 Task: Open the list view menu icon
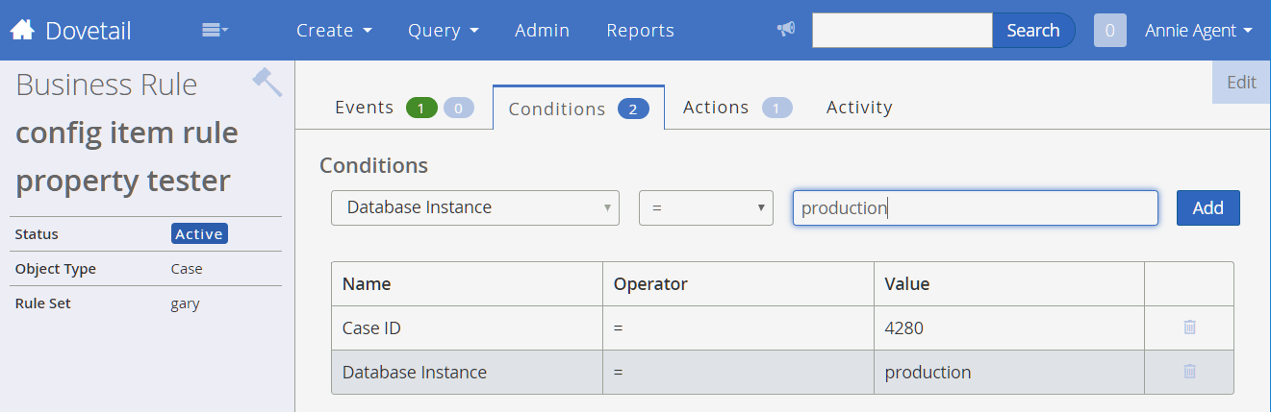click(215, 30)
